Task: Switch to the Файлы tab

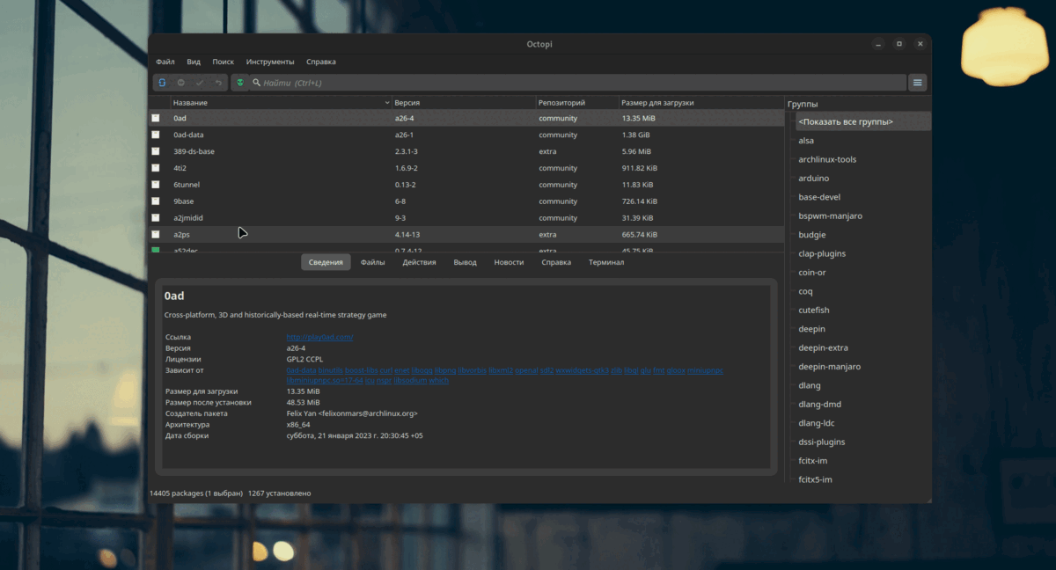Action: [x=372, y=262]
